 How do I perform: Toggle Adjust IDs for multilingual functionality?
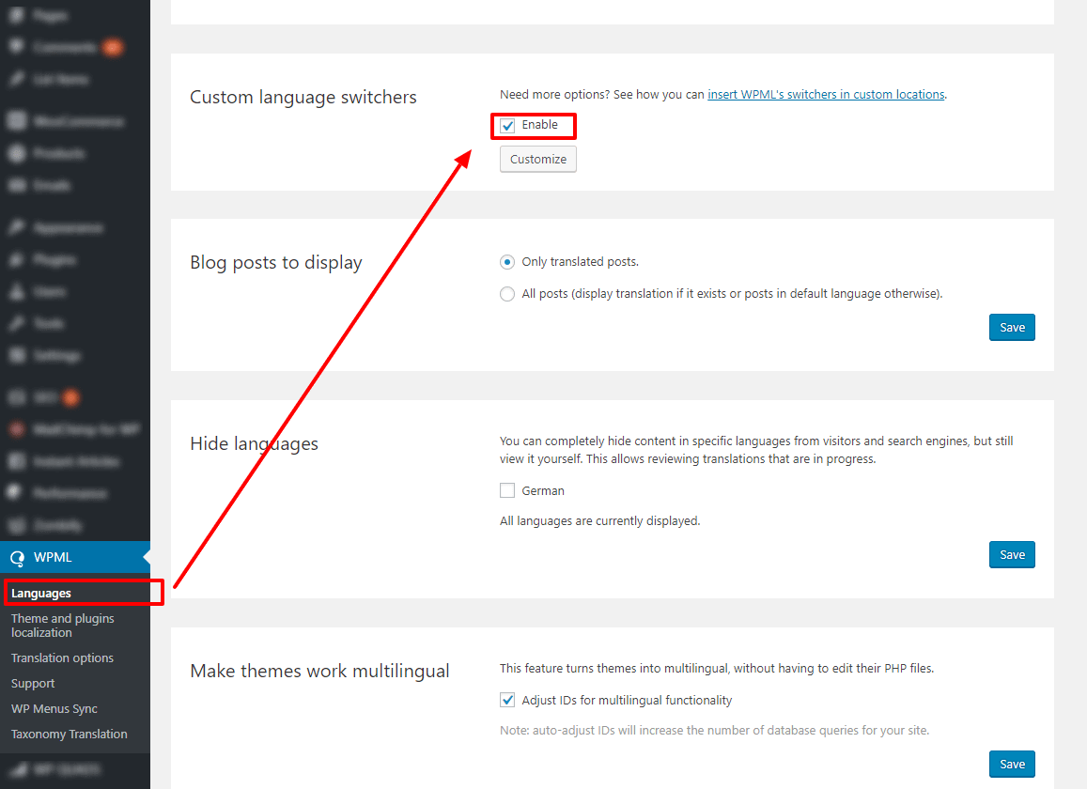(507, 701)
